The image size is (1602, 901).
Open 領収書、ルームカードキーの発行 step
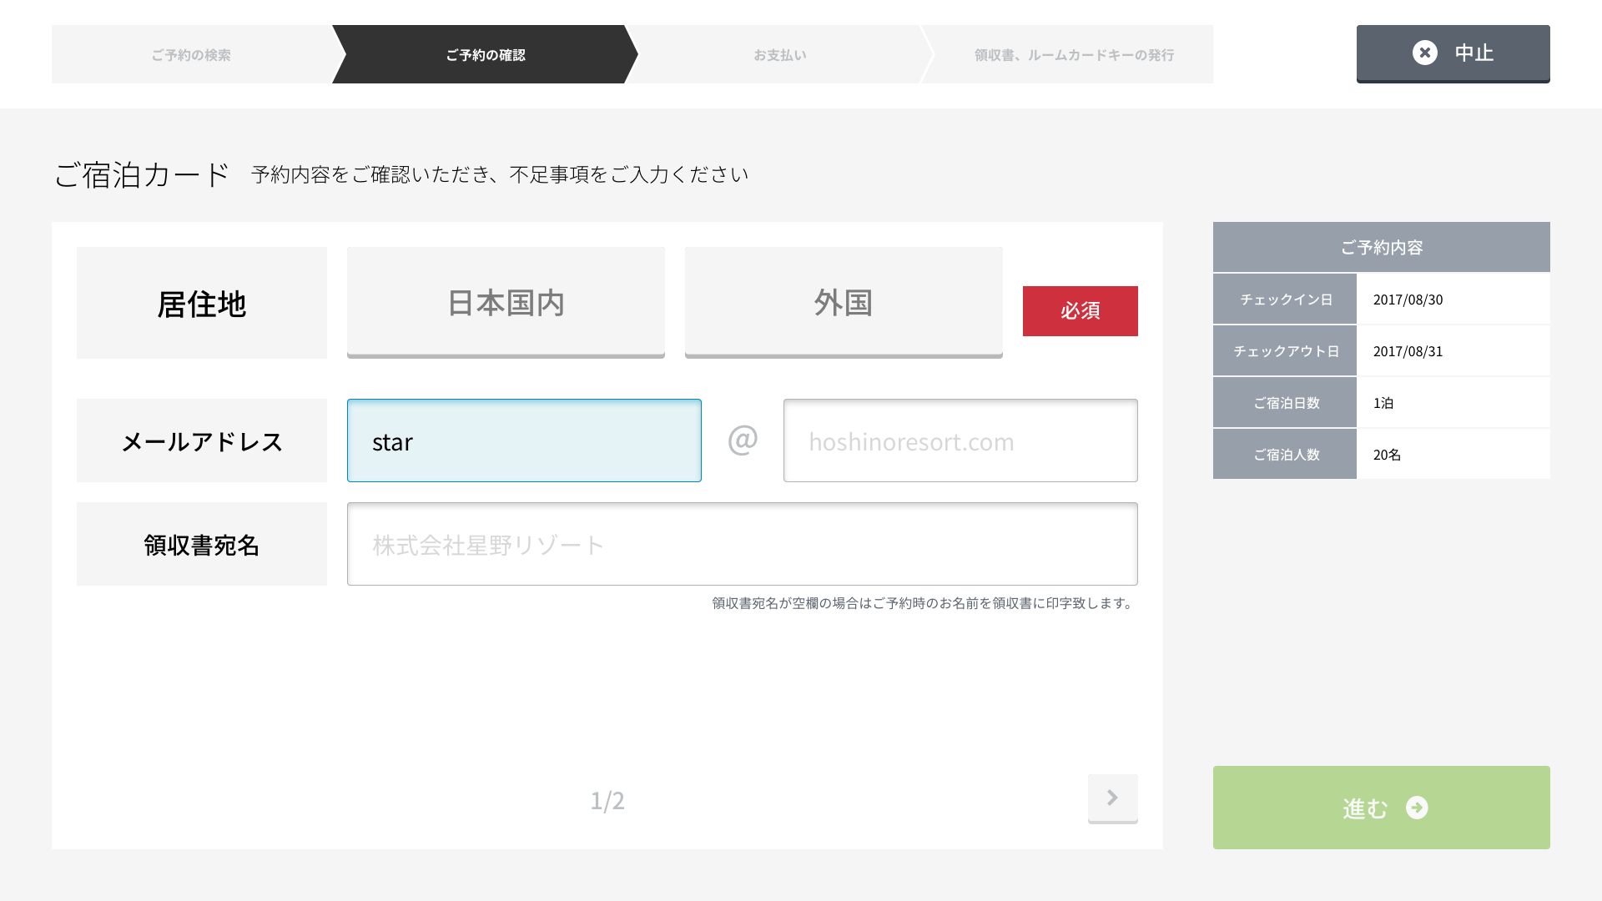tap(1074, 55)
